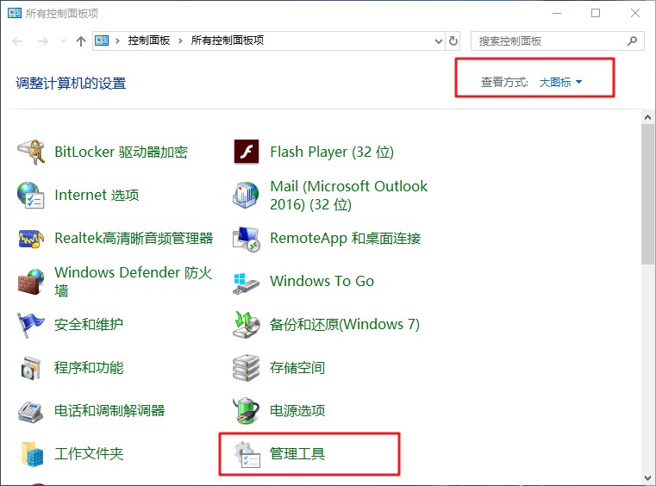Open the 程序和功能 link
The height and width of the screenshot is (486, 656).
[89, 367]
